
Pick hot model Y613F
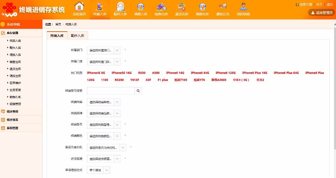tap(135, 80)
